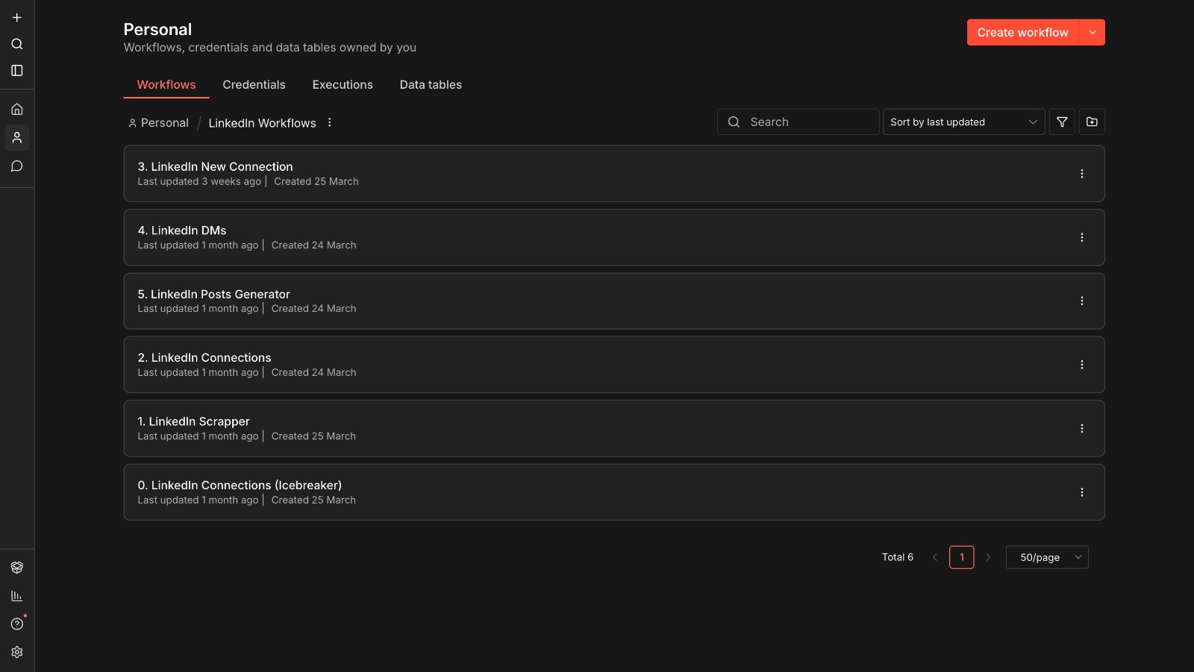This screenshot has width=1194, height=672.
Task: Open options for 2. LinkedIn Connections
Action: 1081,365
